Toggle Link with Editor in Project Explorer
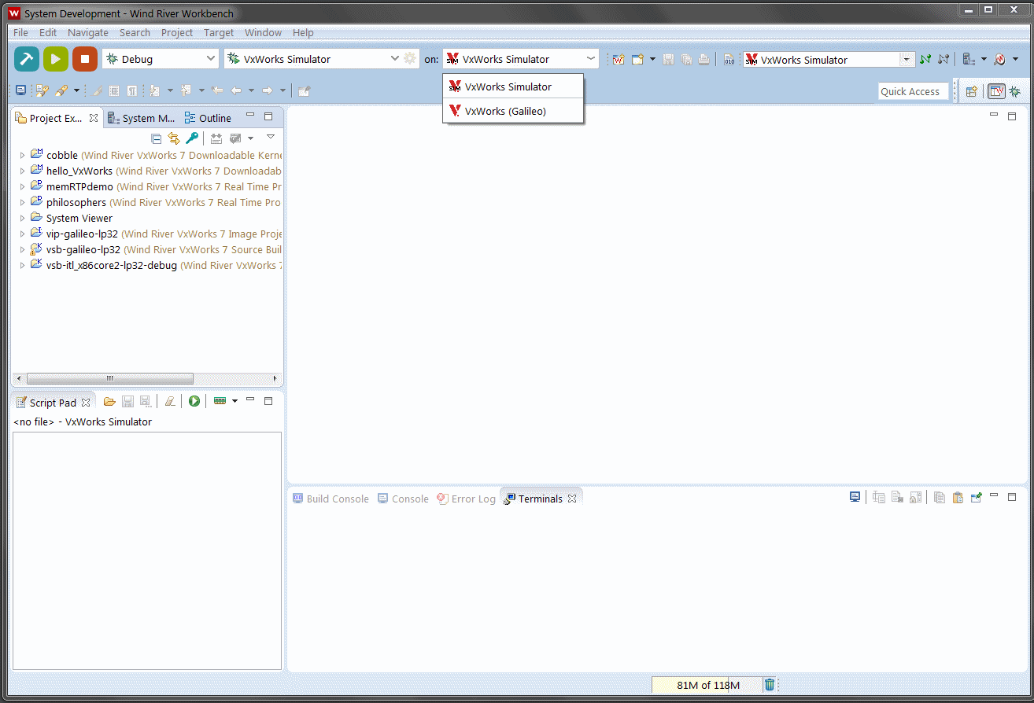1034x703 pixels. 174,138
